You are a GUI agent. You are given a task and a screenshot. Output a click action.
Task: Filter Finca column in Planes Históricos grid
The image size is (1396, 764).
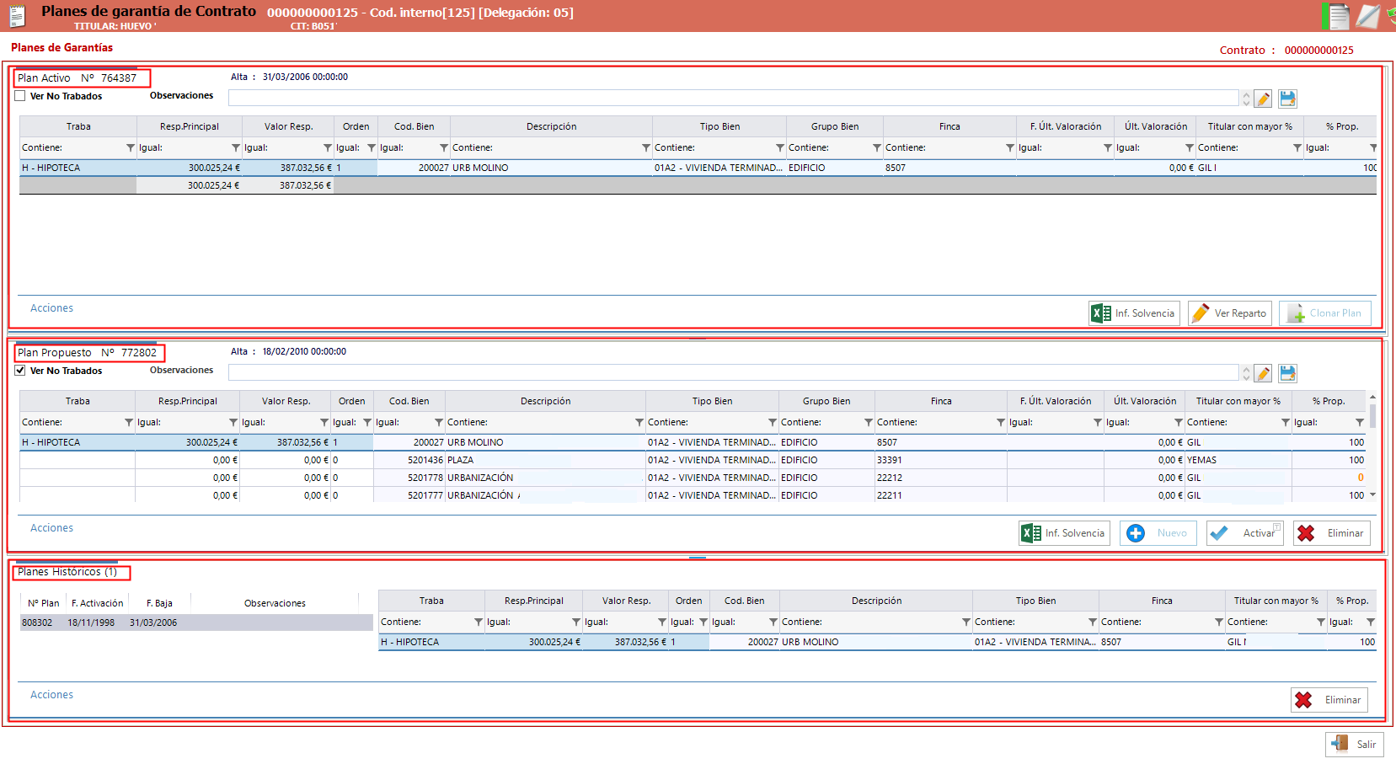click(x=1219, y=622)
